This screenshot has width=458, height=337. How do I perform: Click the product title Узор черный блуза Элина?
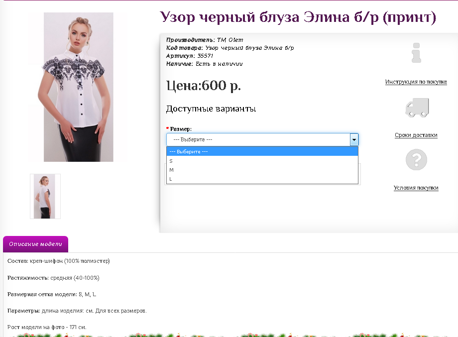(x=298, y=17)
